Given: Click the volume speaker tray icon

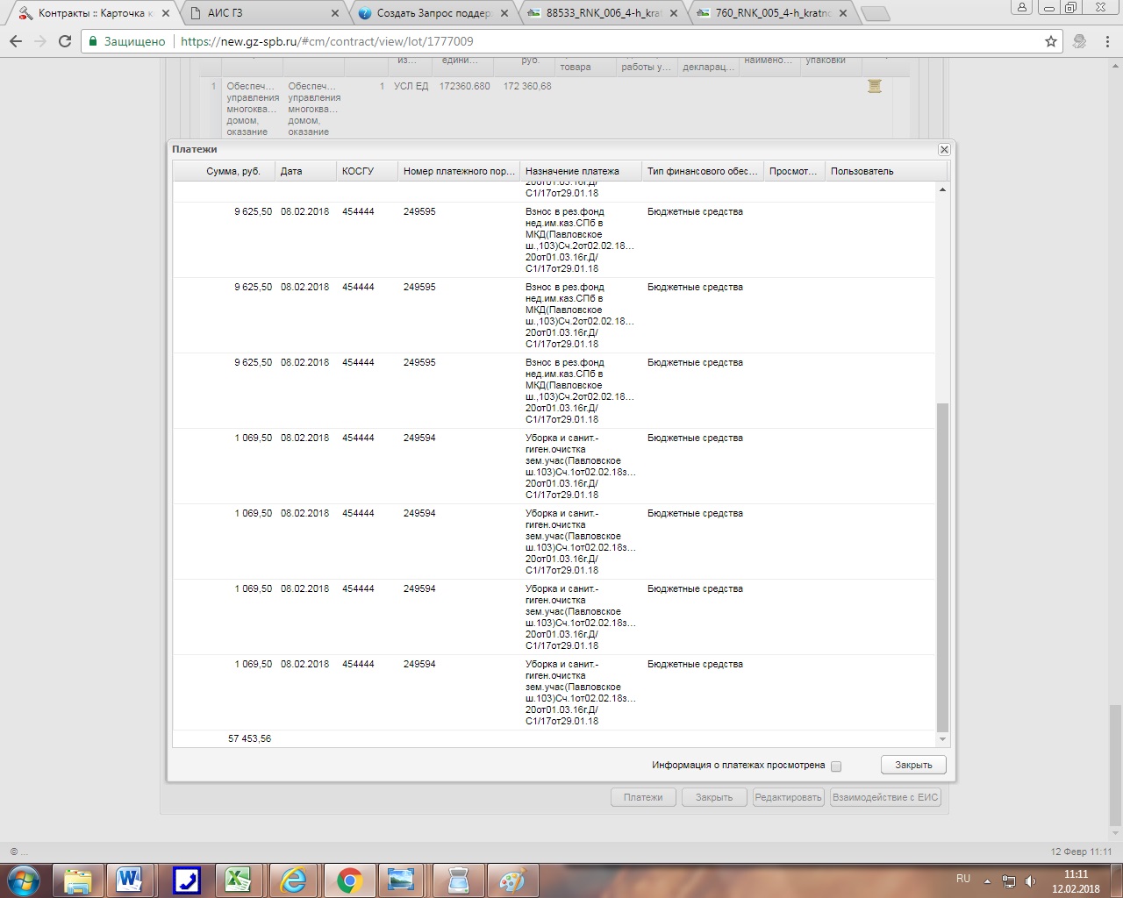Looking at the screenshot, I should click(1030, 881).
